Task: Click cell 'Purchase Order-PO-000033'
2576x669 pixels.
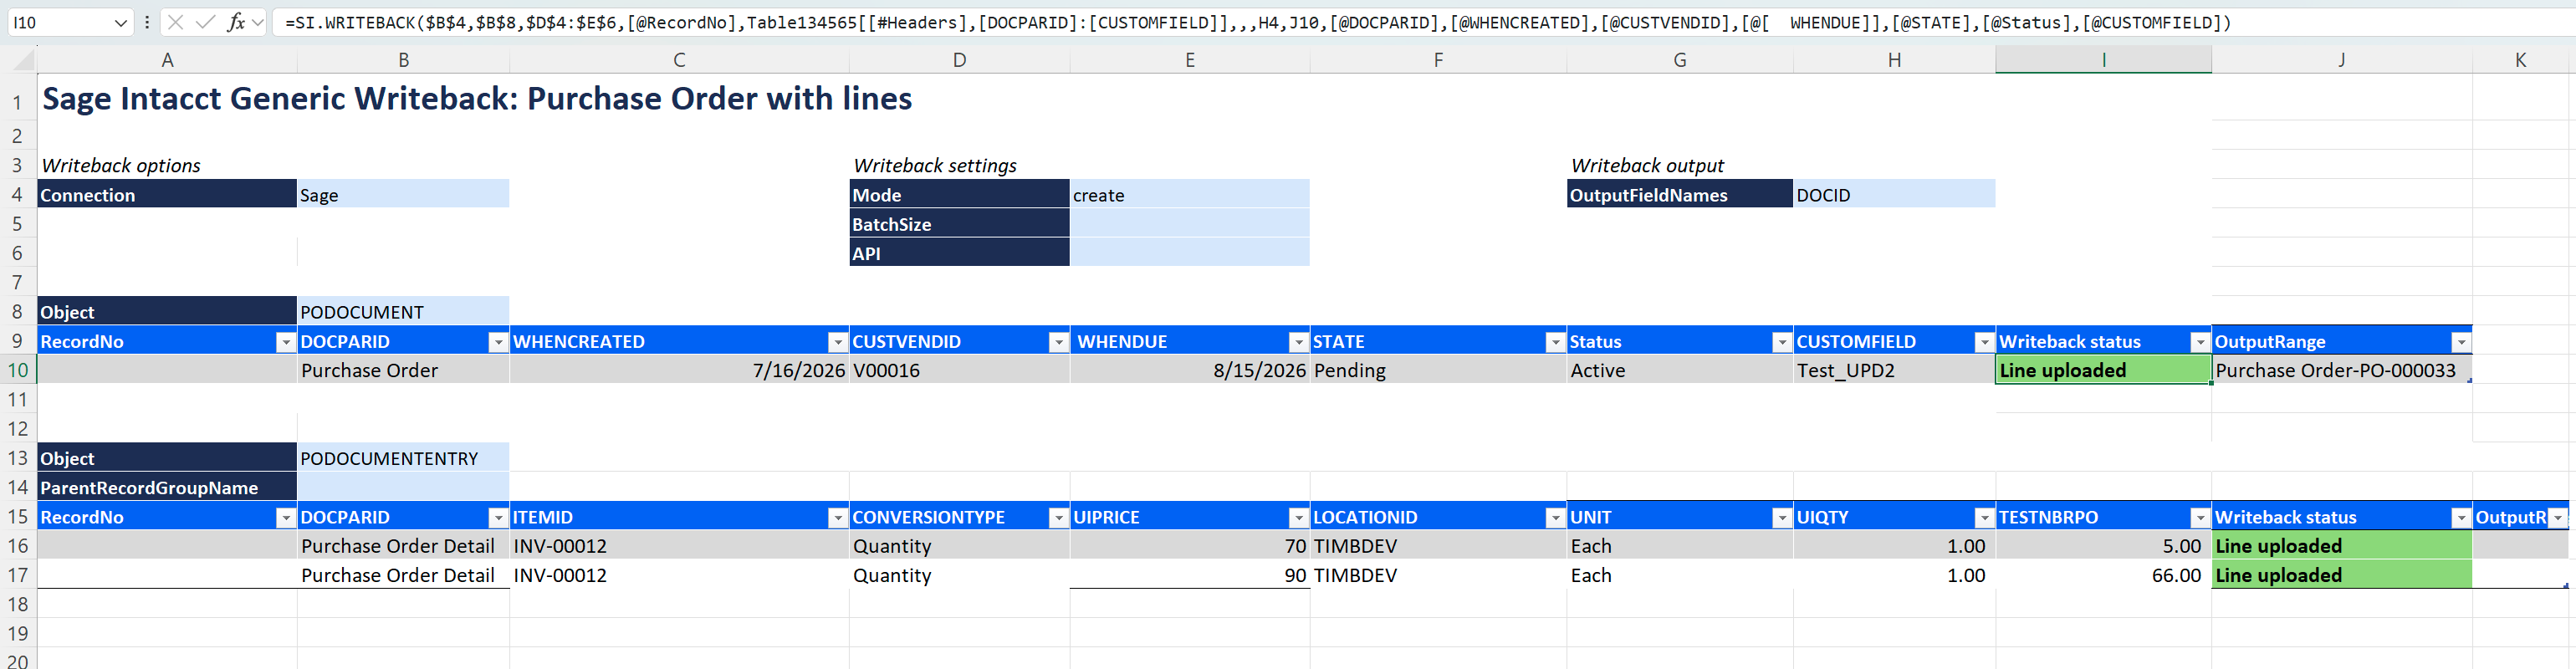Action: (2341, 370)
